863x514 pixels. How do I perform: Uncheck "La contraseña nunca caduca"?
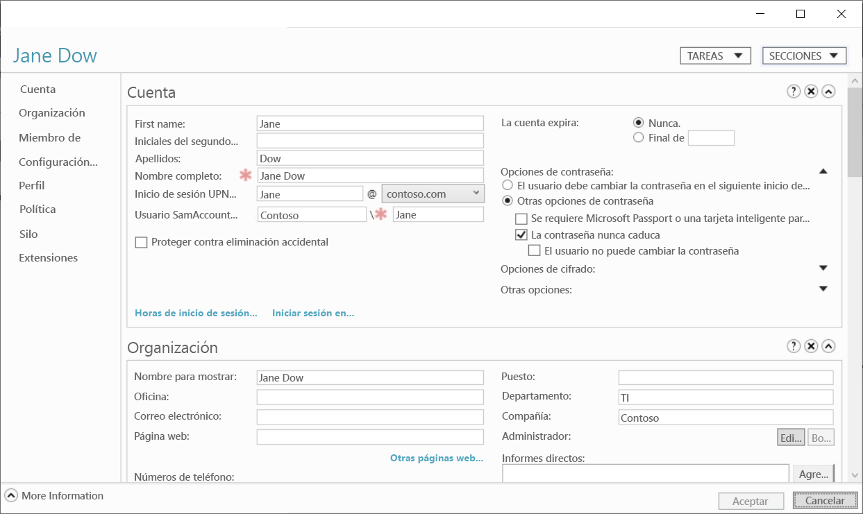pos(521,234)
